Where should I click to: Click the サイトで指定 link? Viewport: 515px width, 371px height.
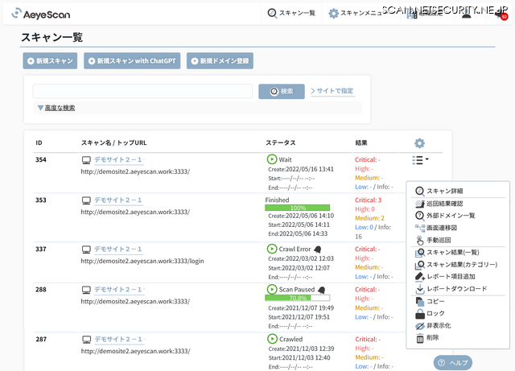(x=332, y=91)
